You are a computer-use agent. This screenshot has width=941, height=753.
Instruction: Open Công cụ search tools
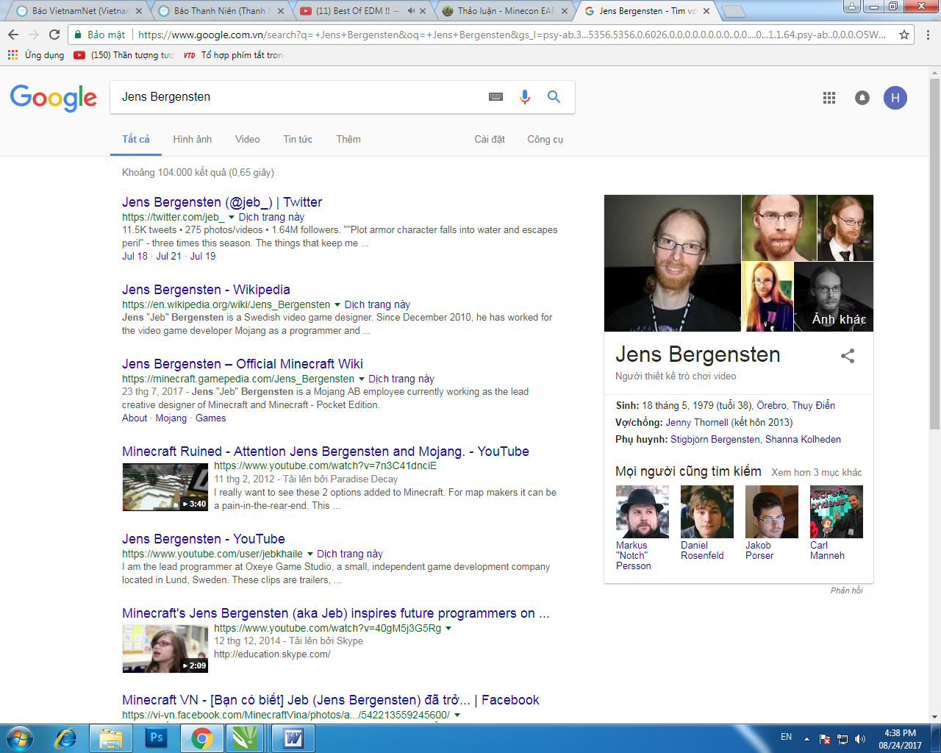(x=545, y=139)
